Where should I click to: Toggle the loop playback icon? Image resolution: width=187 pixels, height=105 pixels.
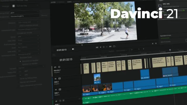114,46
